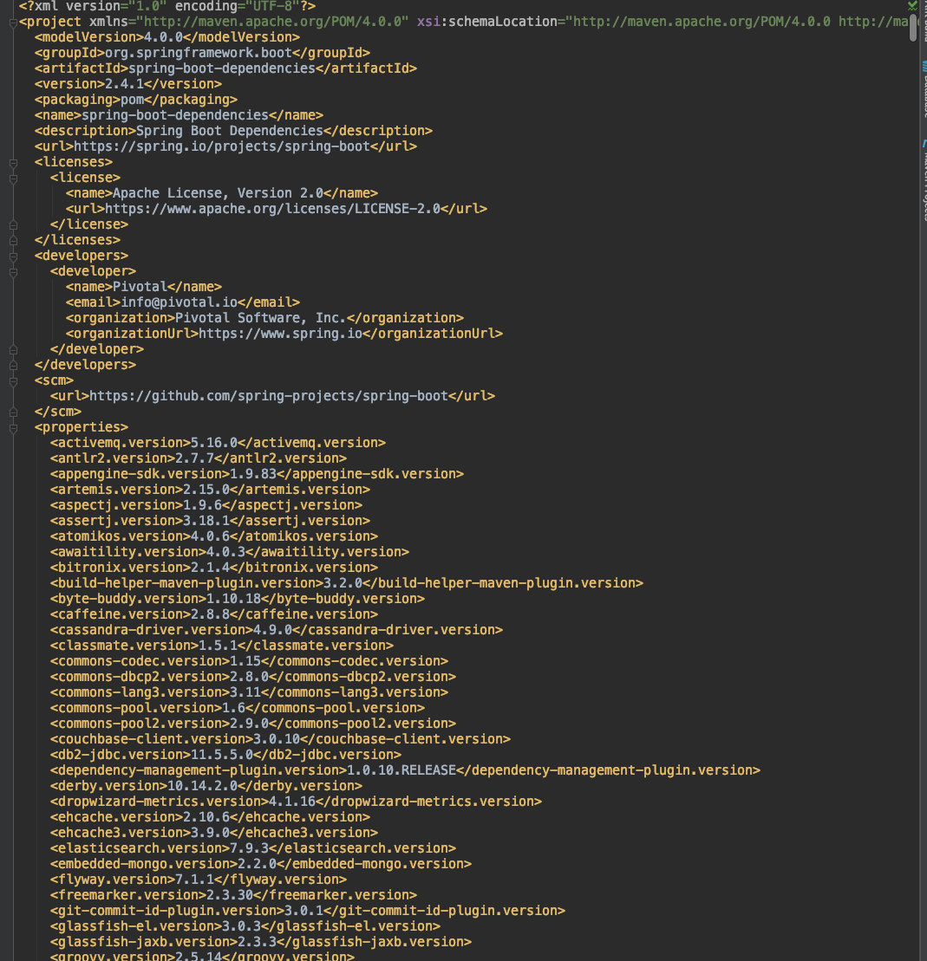
Task: Click fold marker beside closing license tag
Action: 13,225
